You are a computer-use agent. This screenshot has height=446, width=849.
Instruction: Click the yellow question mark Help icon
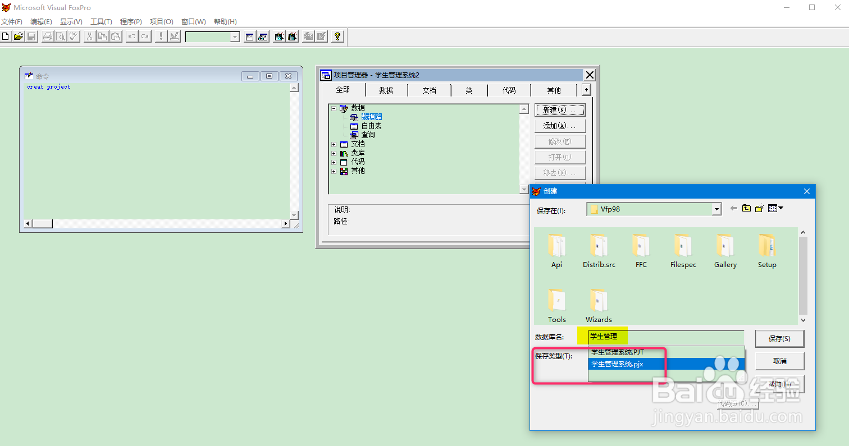pos(337,36)
